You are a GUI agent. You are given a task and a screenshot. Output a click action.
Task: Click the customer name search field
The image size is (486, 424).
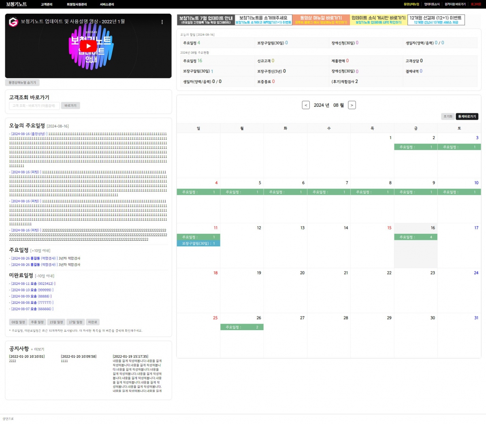34,106
